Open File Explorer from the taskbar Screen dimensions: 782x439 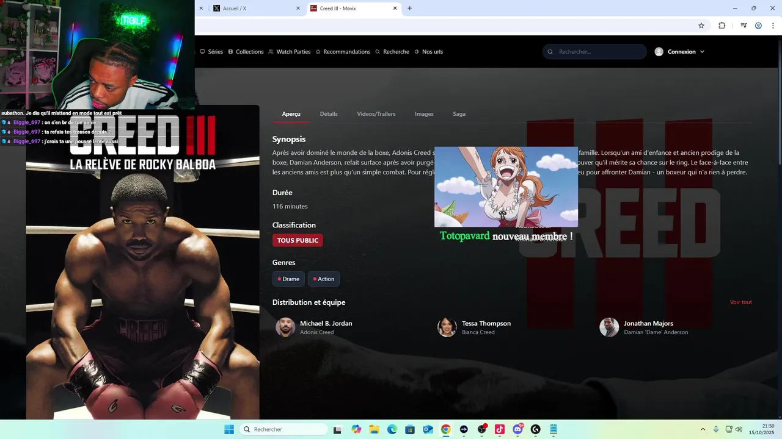(374, 429)
